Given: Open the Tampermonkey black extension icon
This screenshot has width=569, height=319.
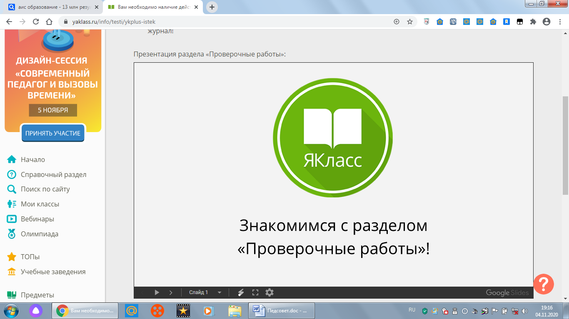Looking at the screenshot, I should 520,22.
